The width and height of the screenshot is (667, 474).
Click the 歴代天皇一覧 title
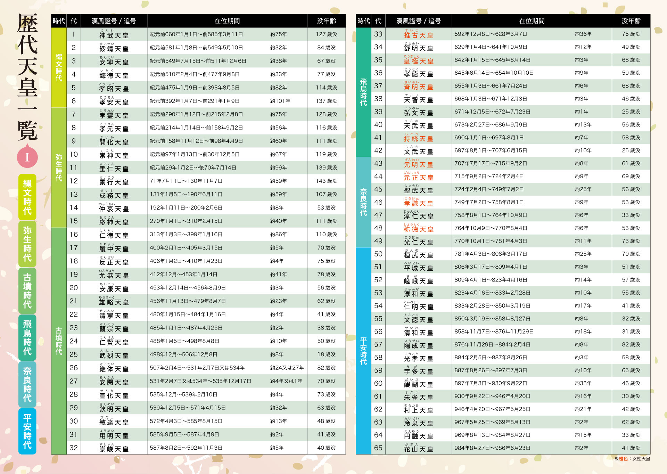(27, 77)
